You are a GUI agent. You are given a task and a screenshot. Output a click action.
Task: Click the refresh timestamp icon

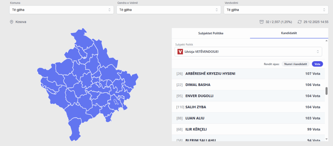[x=300, y=22]
